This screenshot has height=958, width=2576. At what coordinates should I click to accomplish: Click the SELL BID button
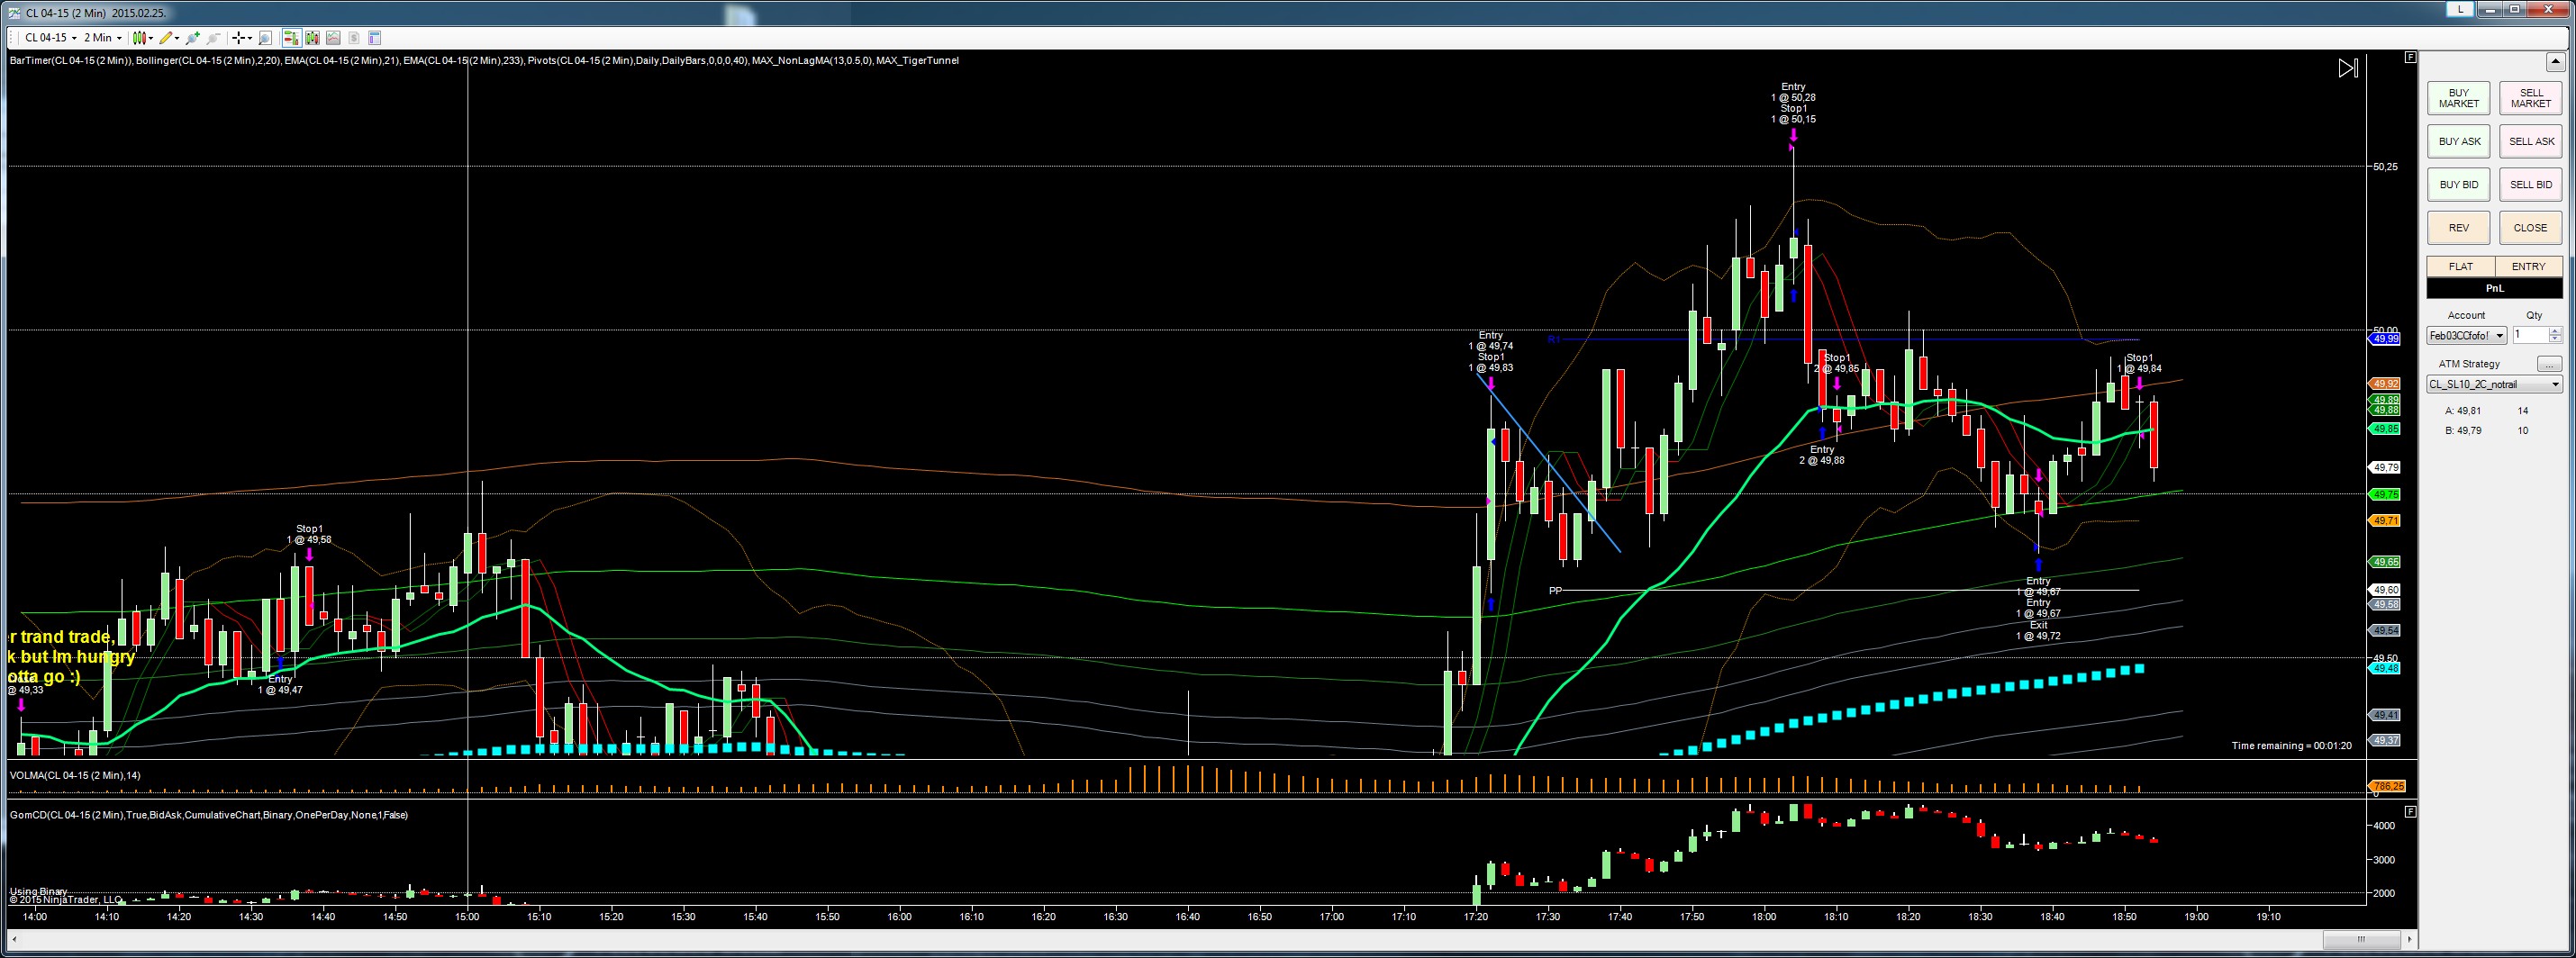(x=2531, y=184)
